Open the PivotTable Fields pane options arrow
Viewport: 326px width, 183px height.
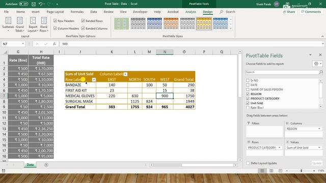(x=310, y=55)
